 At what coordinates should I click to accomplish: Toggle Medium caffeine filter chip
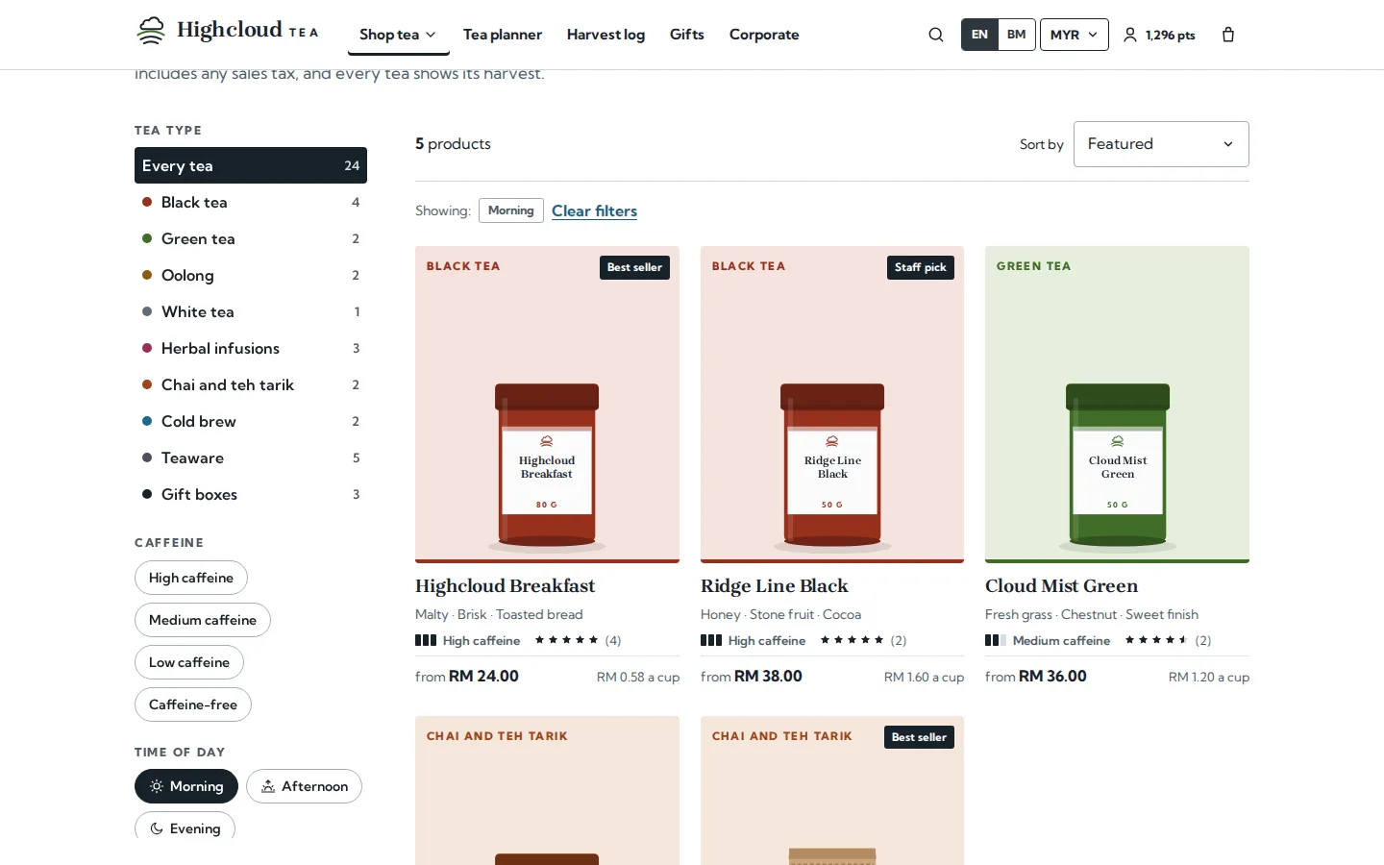coord(203,620)
